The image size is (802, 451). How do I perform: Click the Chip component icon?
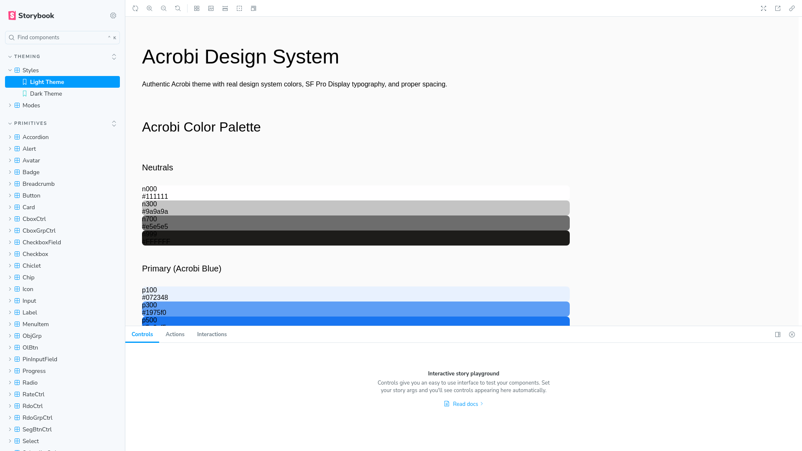coord(17,277)
